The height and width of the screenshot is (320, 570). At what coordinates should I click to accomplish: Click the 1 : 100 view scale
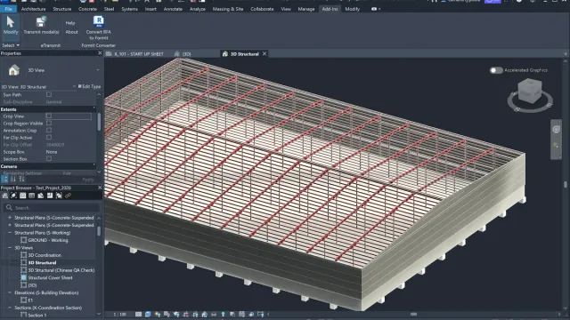coord(119,314)
